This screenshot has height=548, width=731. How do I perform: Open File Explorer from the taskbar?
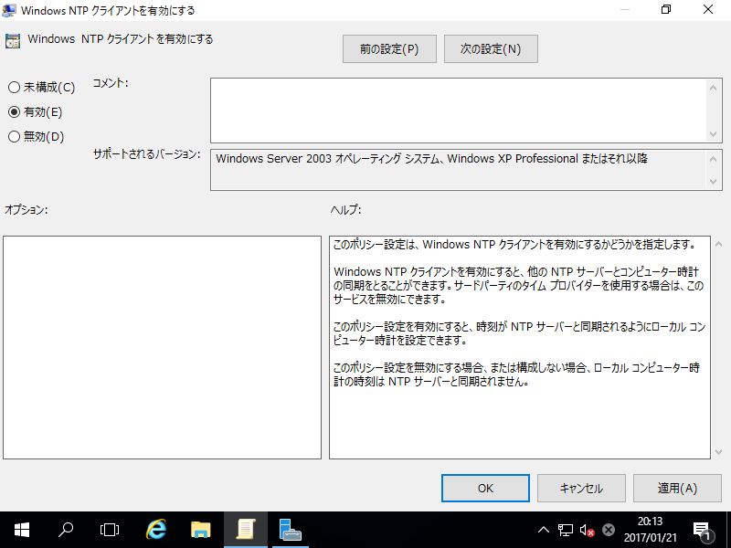pyautogui.click(x=200, y=529)
